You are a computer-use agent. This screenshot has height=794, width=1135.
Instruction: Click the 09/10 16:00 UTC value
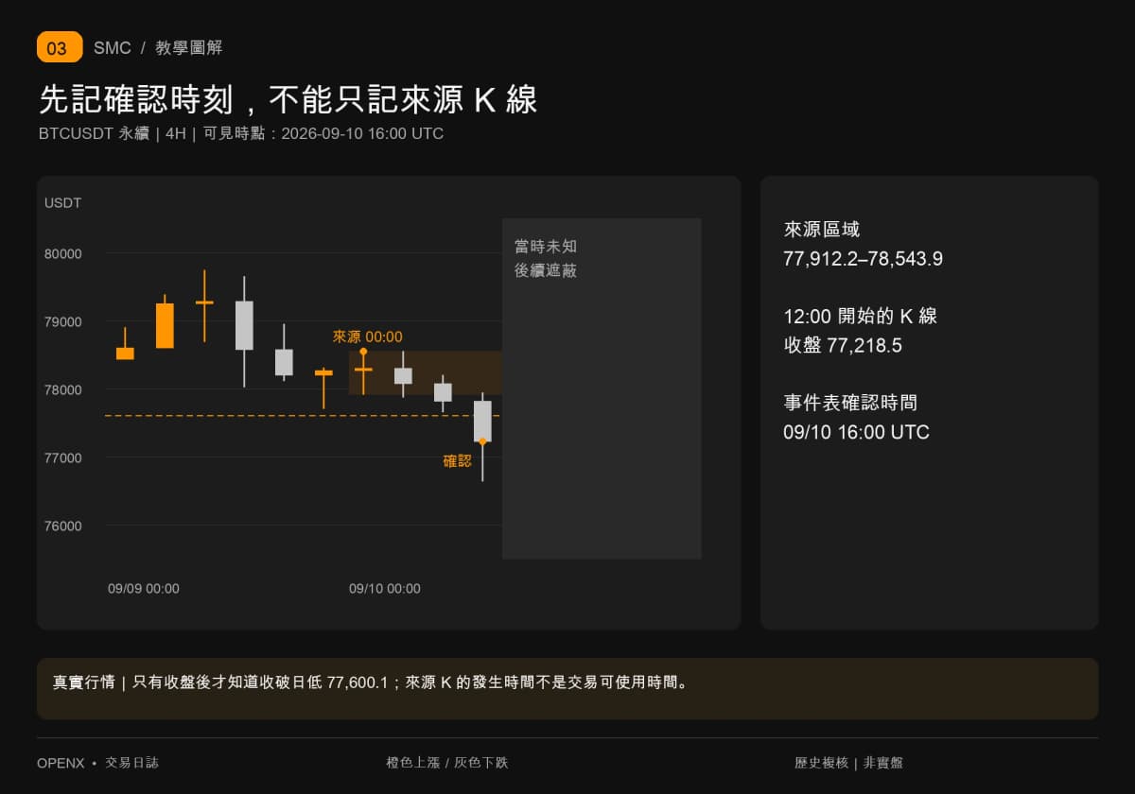pos(856,433)
